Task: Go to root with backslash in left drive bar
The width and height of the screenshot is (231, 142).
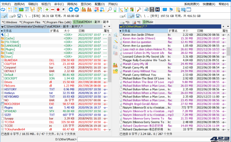Action: (x=26, y=16)
